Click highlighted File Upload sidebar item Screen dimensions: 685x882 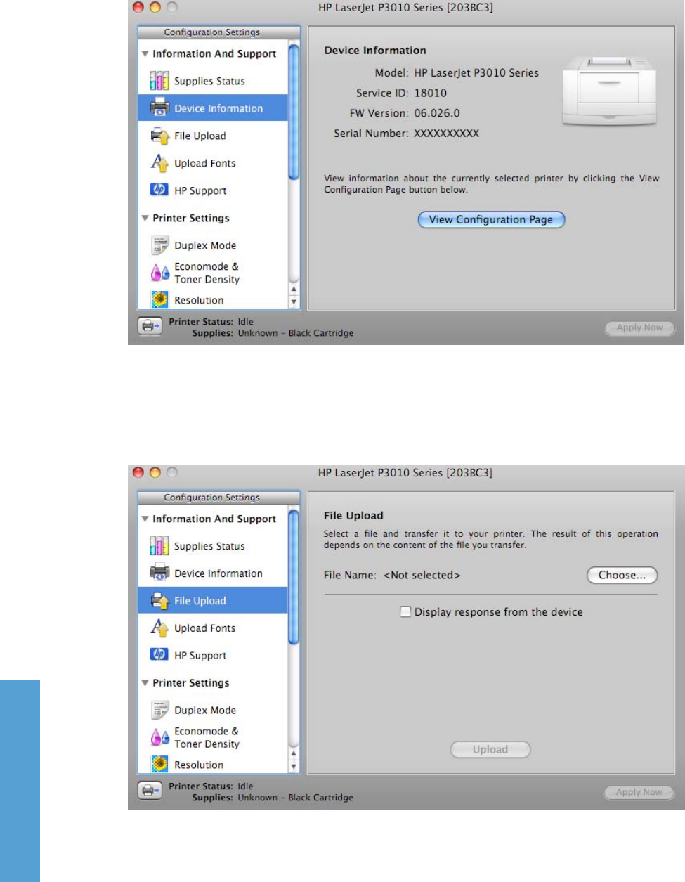(213, 601)
